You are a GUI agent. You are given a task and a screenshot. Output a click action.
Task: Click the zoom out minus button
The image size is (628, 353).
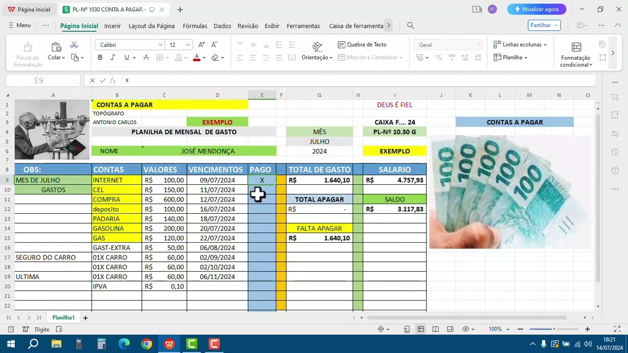click(521, 329)
